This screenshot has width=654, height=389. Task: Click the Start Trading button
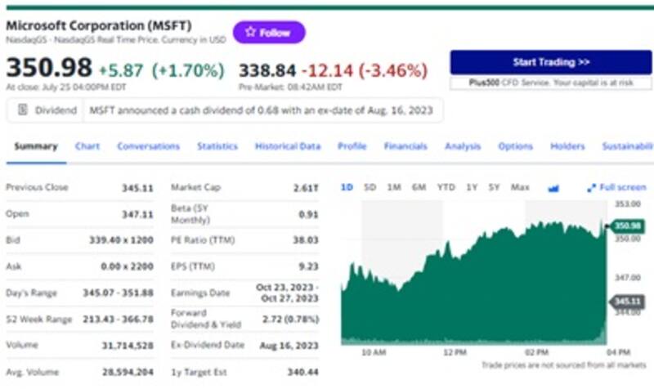(x=550, y=62)
